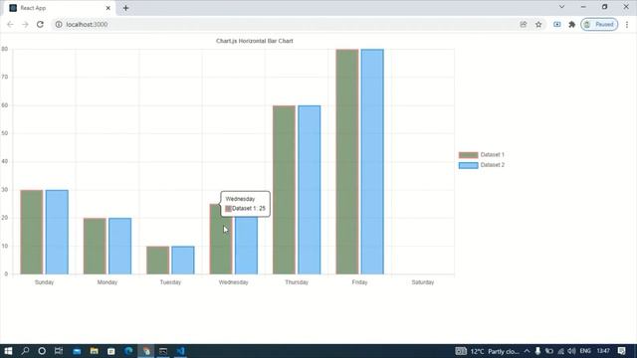Image resolution: width=637 pixels, height=358 pixels.
Task: Open a new browser tab
Action: click(x=125, y=8)
